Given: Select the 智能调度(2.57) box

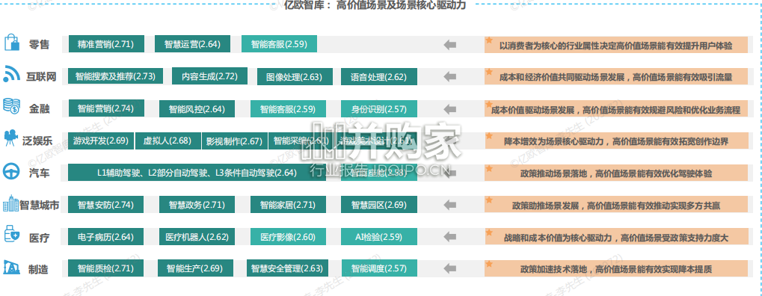Looking at the screenshot, I should pyautogui.click(x=379, y=268).
